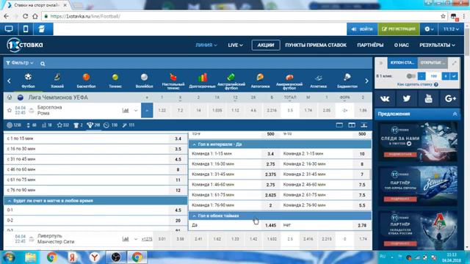Confirm the one-click stake checkmark

click(454, 76)
